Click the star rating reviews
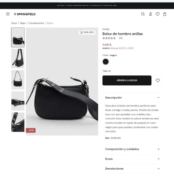The height and width of the screenshot is (178, 174). (x=112, y=38)
